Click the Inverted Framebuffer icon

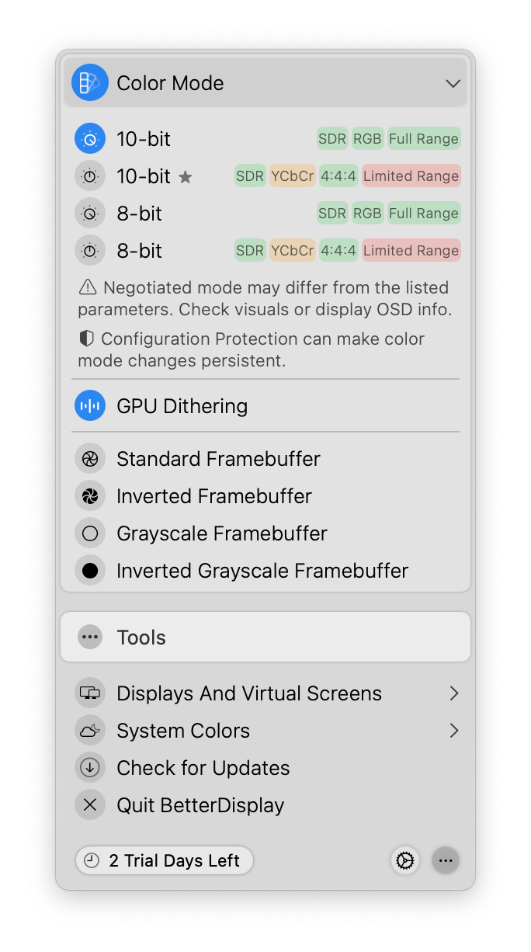click(x=90, y=496)
